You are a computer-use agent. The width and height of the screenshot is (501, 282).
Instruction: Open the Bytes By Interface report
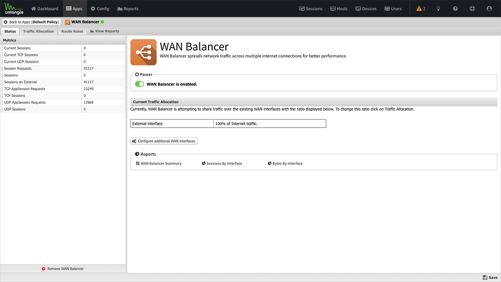click(285, 164)
